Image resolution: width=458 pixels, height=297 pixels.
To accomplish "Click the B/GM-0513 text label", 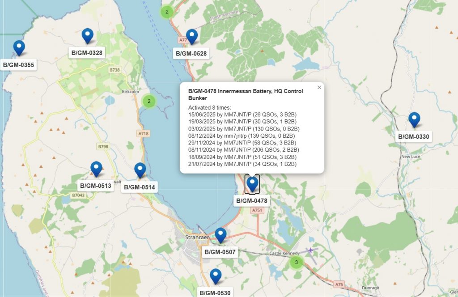I will 95,186.
